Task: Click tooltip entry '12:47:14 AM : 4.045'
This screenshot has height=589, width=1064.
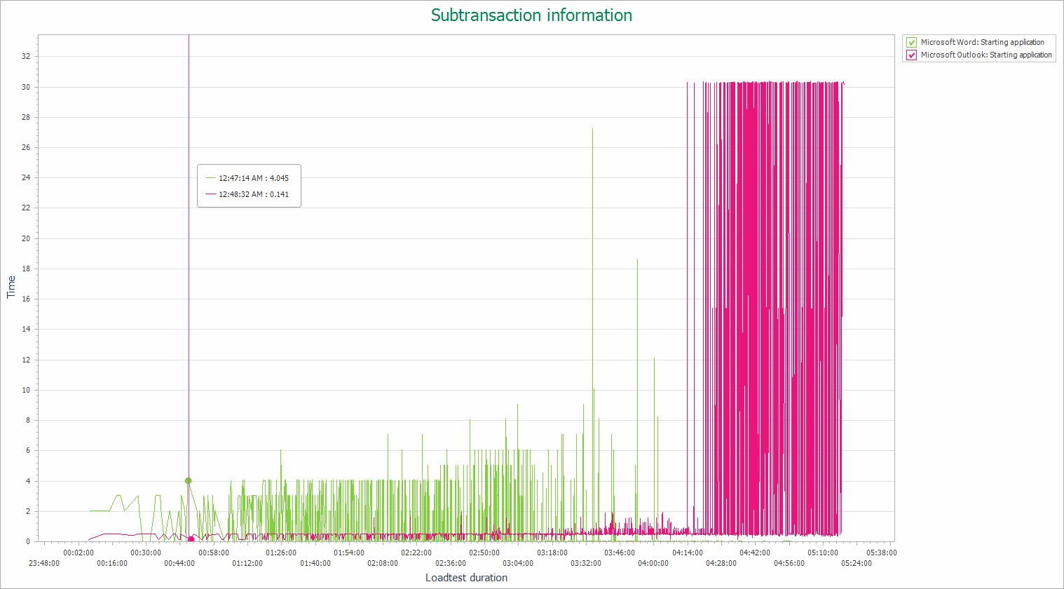Action: [253, 178]
